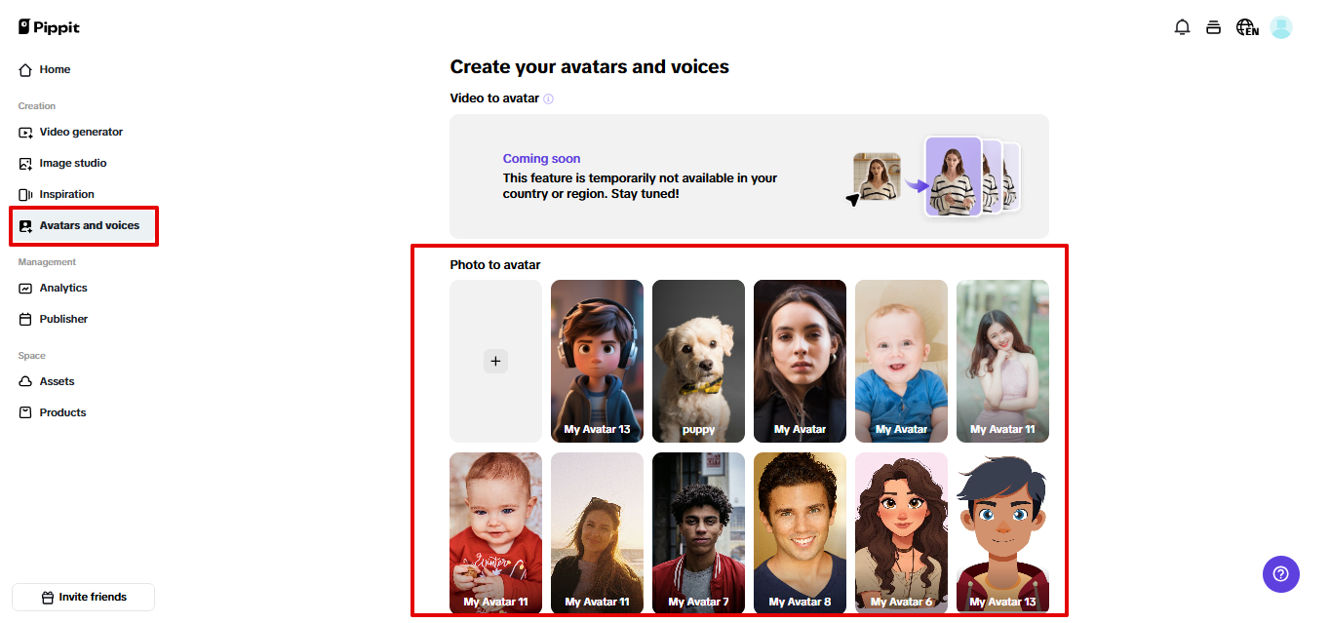Click the Invite friends button

[83, 597]
